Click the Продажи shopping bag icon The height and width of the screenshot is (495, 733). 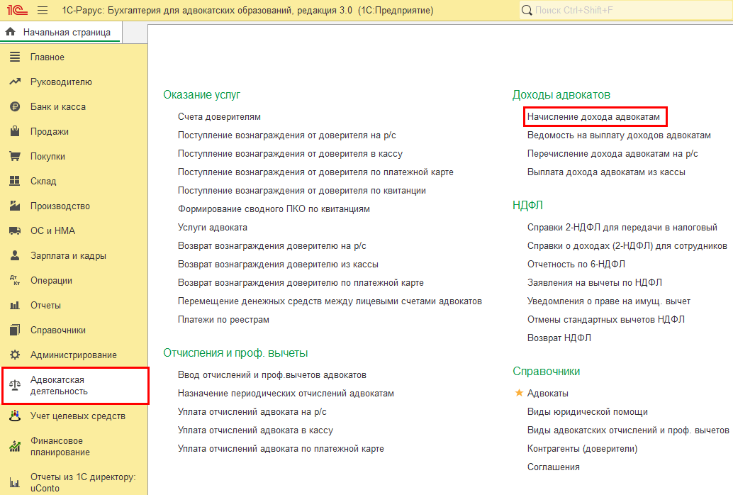pyautogui.click(x=14, y=132)
